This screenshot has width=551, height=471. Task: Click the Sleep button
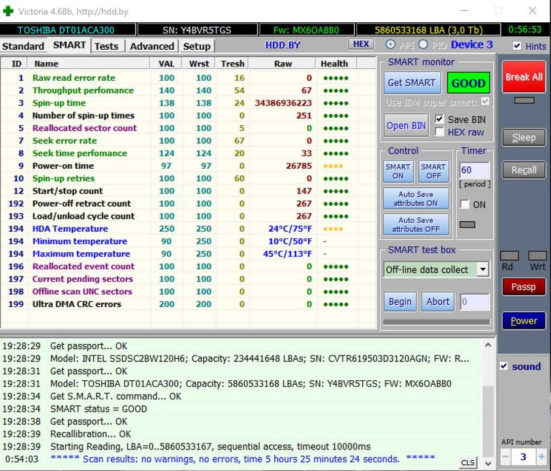point(523,137)
